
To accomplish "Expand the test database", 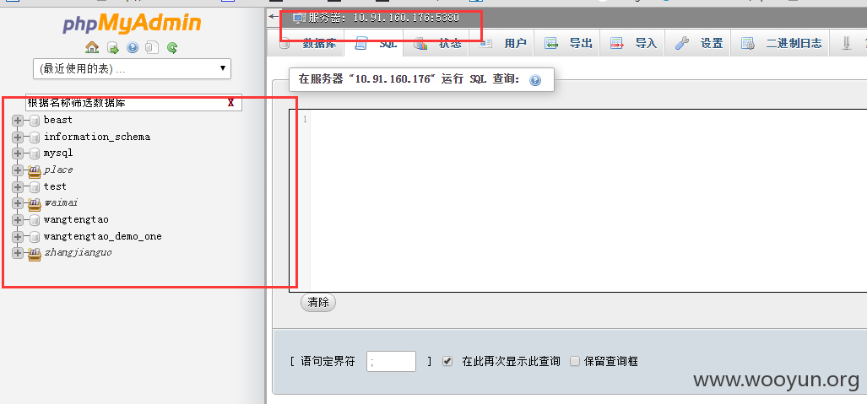I will click(18, 186).
